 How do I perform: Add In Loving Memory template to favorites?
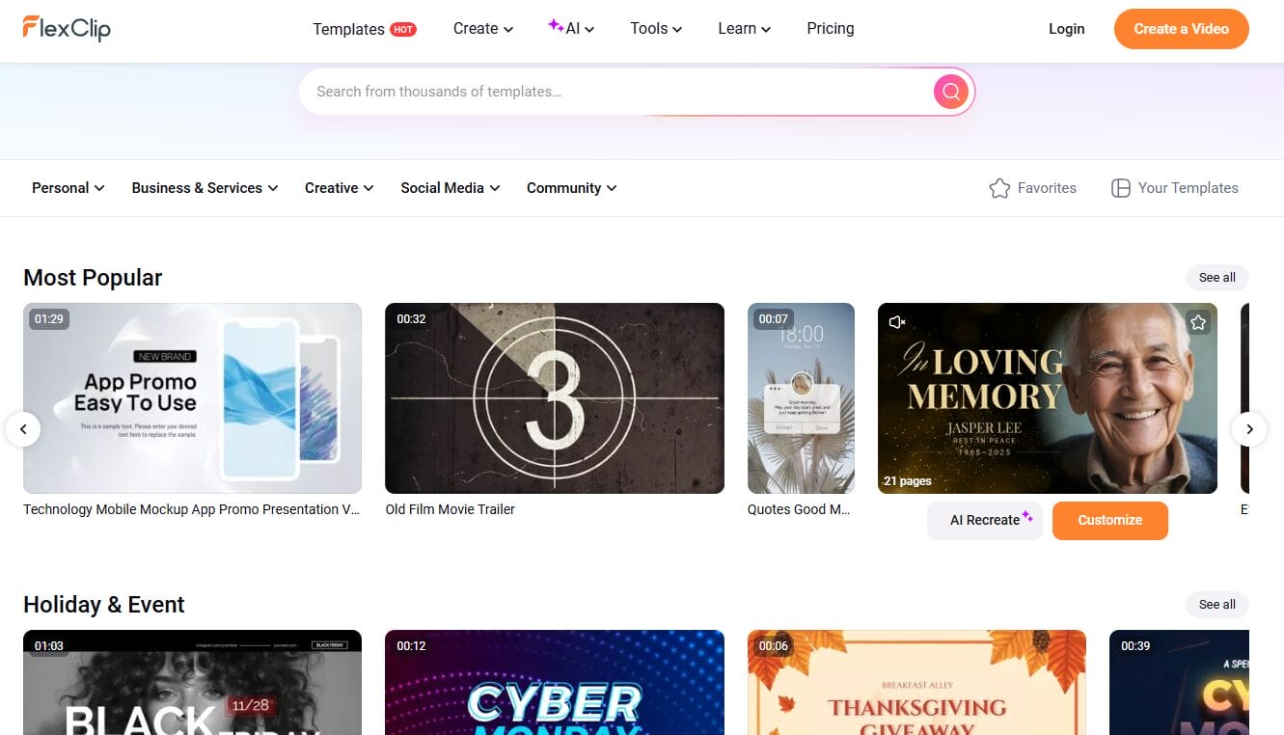pyautogui.click(x=1197, y=322)
